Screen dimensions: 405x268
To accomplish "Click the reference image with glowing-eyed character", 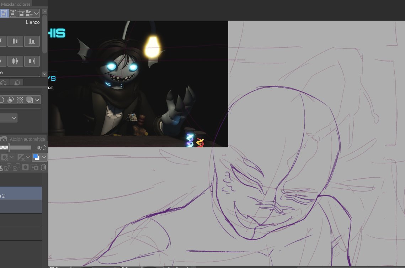I will (138, 84).
